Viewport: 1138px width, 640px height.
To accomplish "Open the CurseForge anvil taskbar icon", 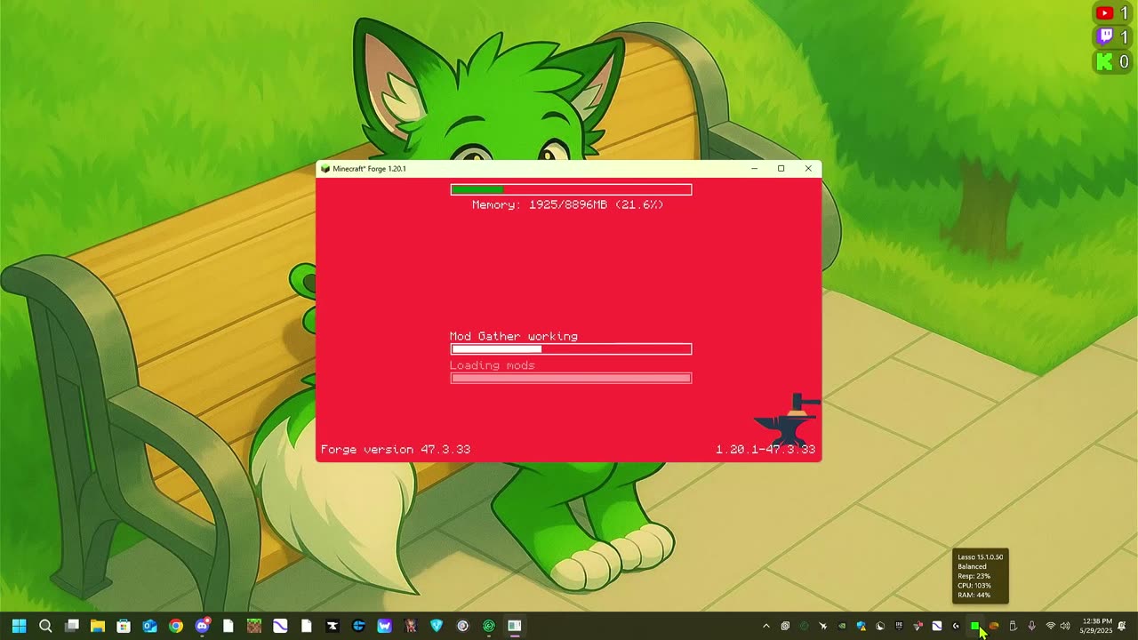I will (x=333, y=626).
